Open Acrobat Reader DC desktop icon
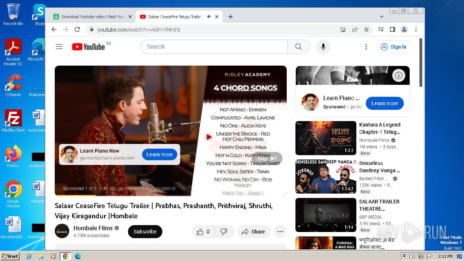The image size is (464, 261). tap(13, 52)
